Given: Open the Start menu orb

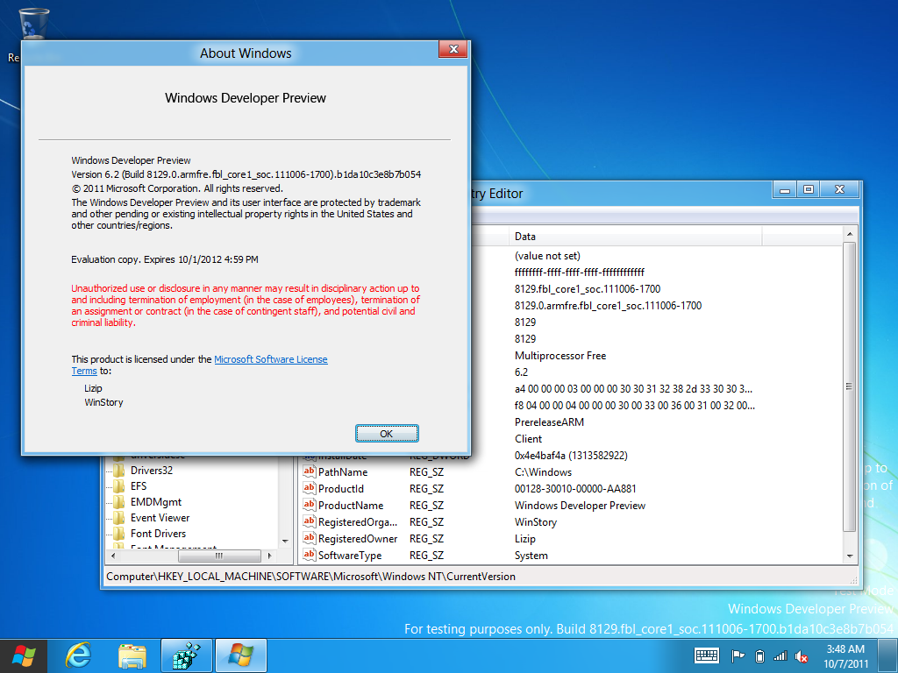Looking at the screenshot, I should point(23,655).
